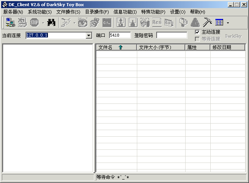Click the Ren rename toolbar icon
The width and height of the screenshot is (249, 183).
[x=157, y=22]
